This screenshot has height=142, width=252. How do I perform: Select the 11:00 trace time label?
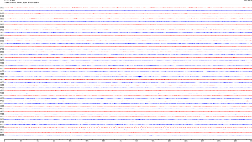click(x=2, y=68)
